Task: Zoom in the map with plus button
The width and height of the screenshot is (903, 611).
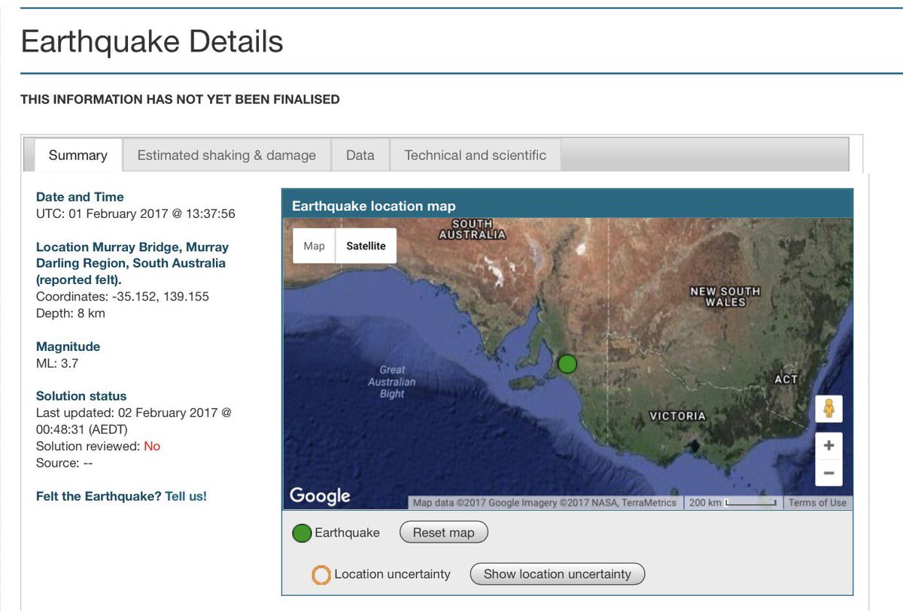Action: click(829, 446)
